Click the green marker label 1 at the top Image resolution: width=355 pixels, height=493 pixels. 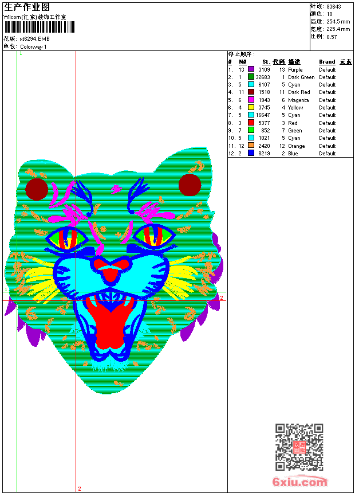pos(21,54)
